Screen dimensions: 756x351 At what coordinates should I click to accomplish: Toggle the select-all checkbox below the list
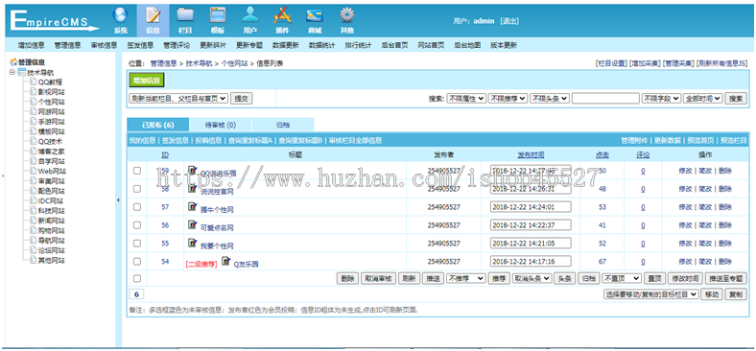coord(137,278)
